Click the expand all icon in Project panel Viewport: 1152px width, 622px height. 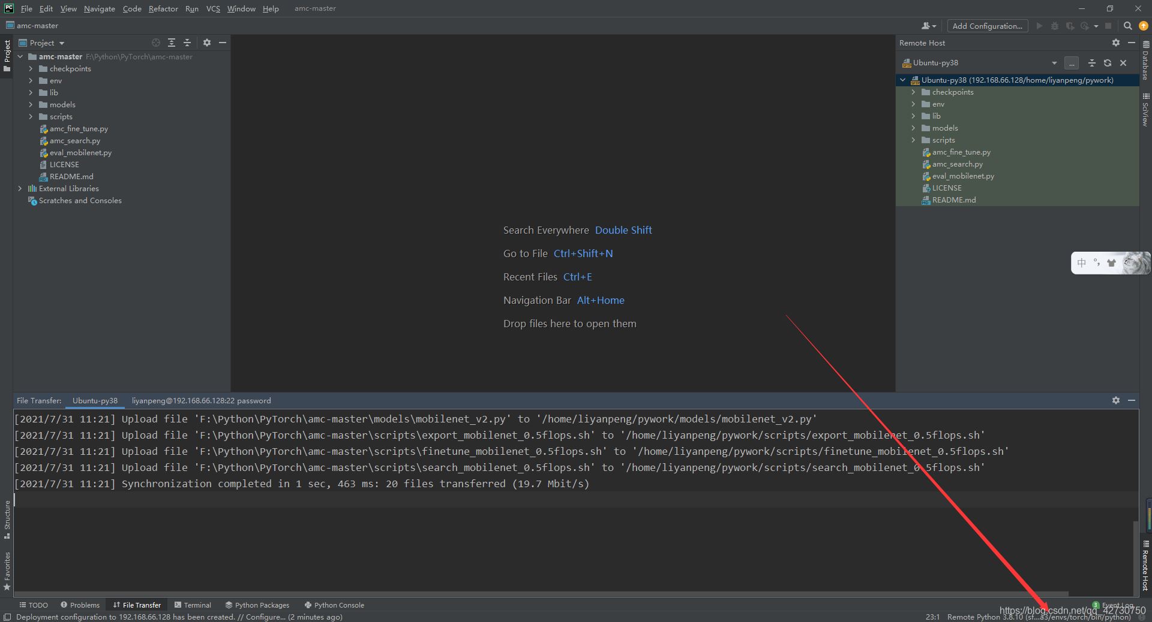pos(172,43)
